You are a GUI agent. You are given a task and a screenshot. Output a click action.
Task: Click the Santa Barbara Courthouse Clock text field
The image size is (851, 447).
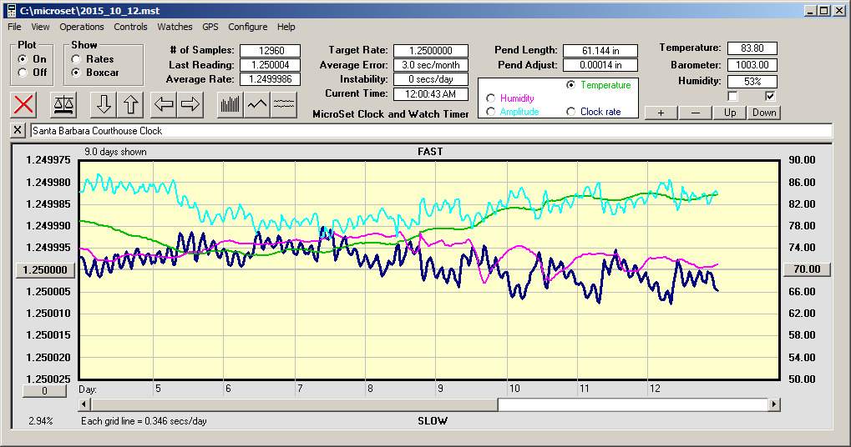pyautogui.click(x=430, y=131)
